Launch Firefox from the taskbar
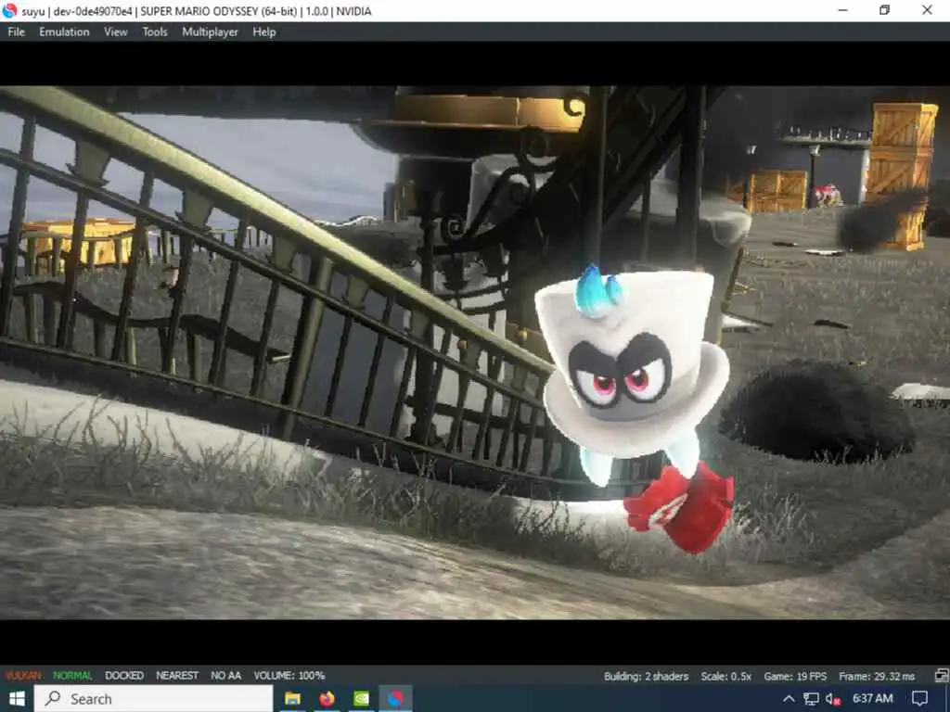 327,699
